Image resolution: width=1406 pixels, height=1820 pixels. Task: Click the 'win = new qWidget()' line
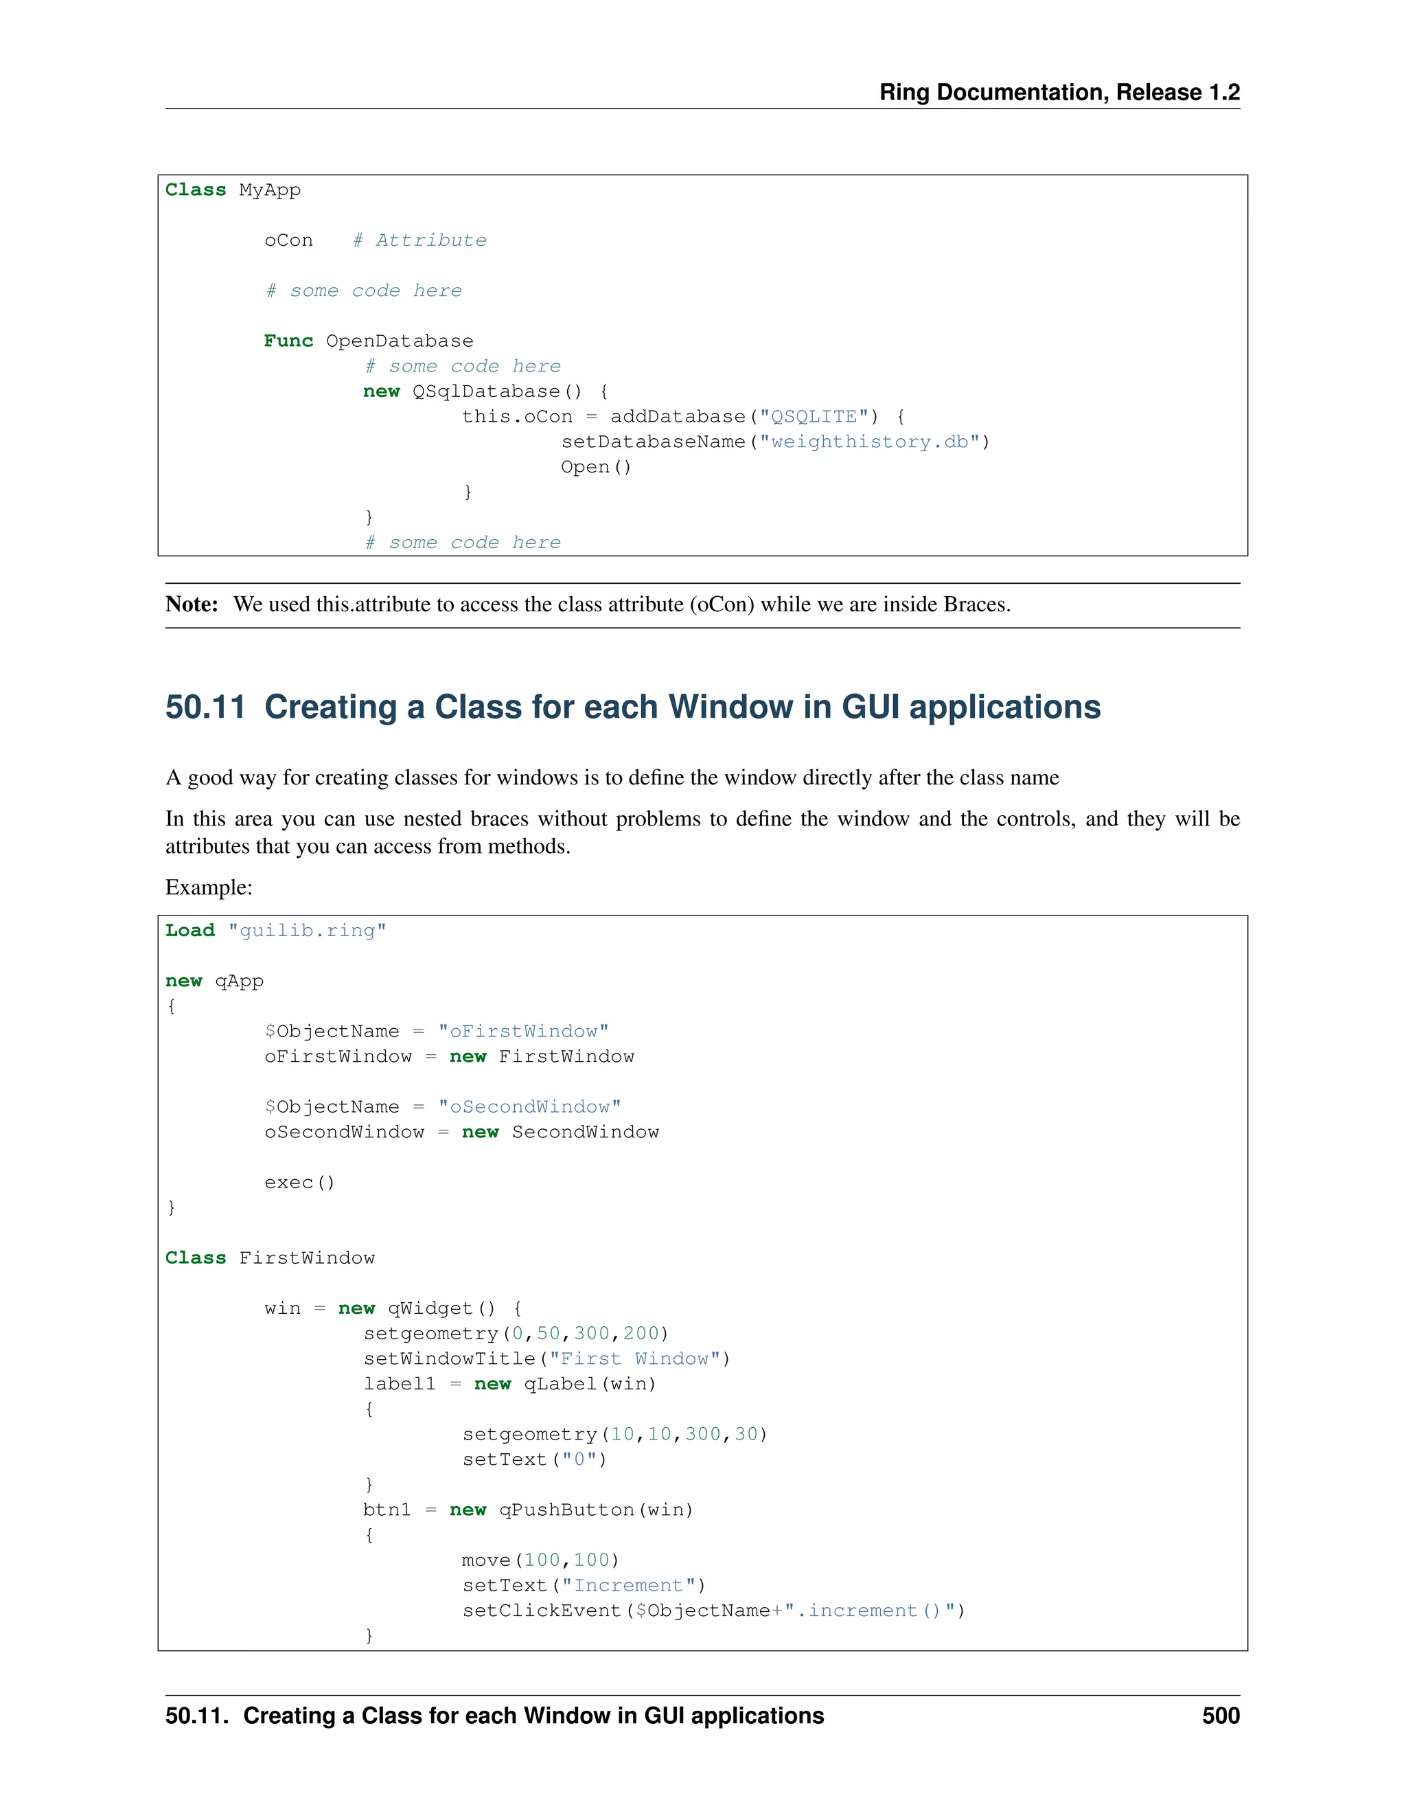(x=392, y=1308)
